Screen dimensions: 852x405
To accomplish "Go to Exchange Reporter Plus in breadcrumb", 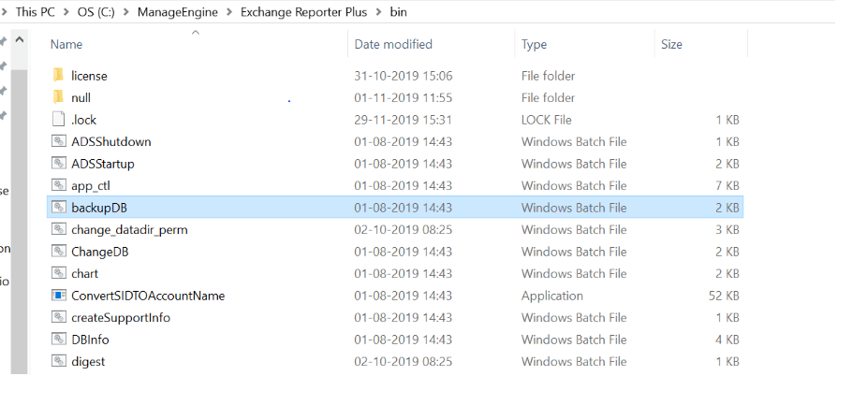I will [304, 12].
